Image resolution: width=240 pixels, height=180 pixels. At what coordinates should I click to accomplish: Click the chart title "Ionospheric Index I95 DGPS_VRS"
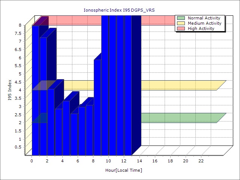[x=119, y=10]
